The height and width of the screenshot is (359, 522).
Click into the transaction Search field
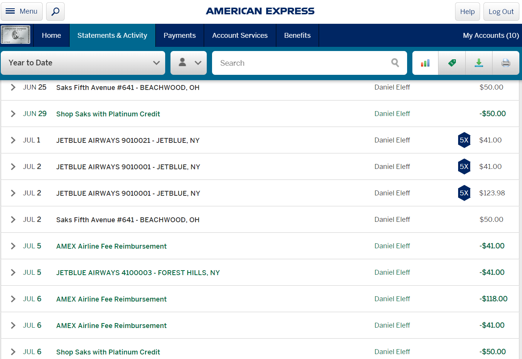pyautogui.click(x=309, y=63)
